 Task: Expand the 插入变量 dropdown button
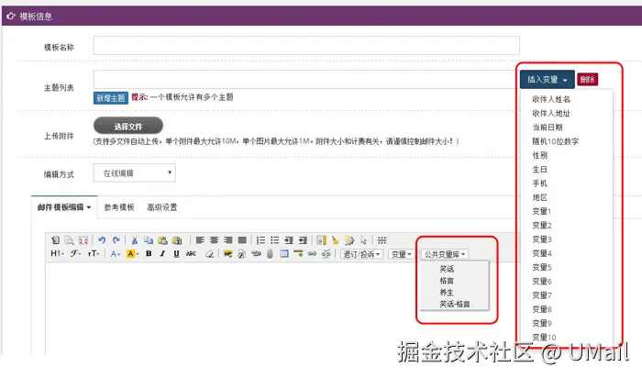[547, 80]
